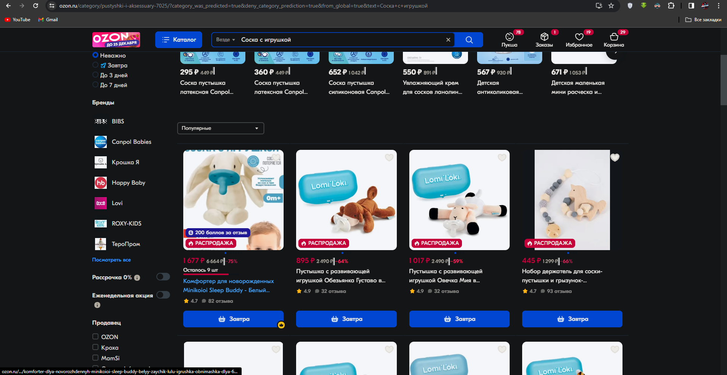
Task: Click the OZON logo to go home
Action: pyautogui.click(x=116, y=39)
